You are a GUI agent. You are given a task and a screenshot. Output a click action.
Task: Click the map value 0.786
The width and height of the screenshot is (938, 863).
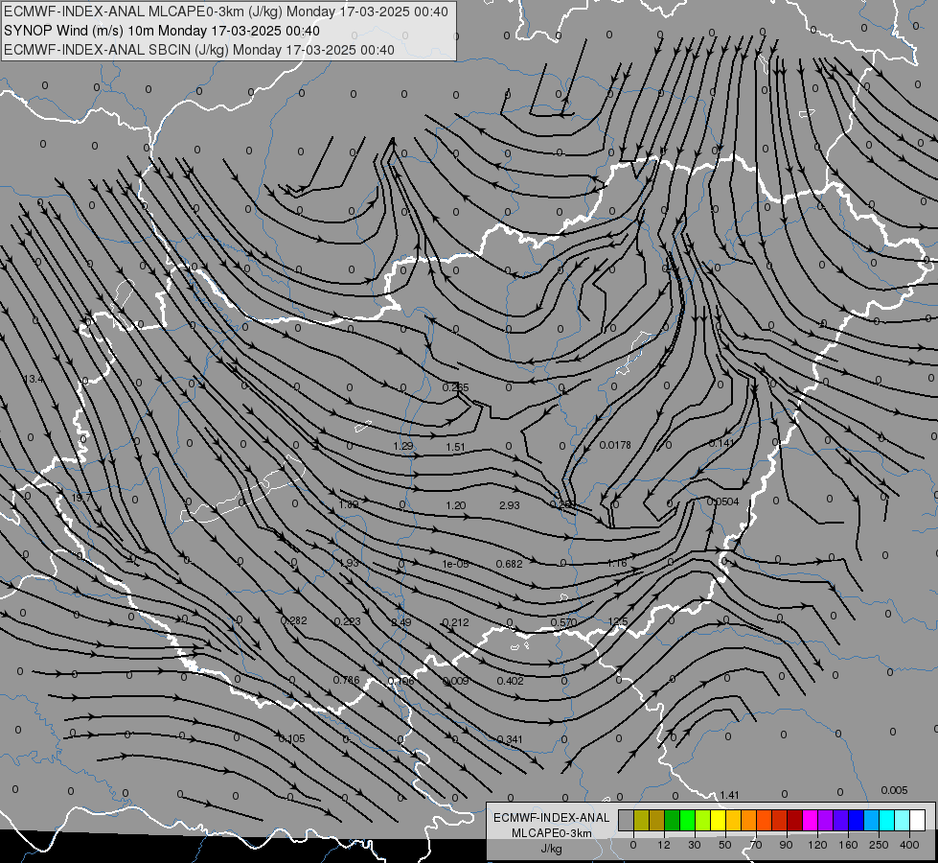click(347, 680)
